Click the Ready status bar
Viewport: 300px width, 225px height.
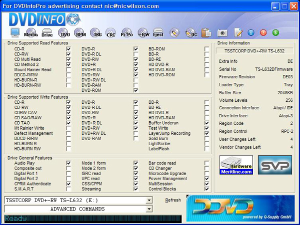tap(93, 219)
